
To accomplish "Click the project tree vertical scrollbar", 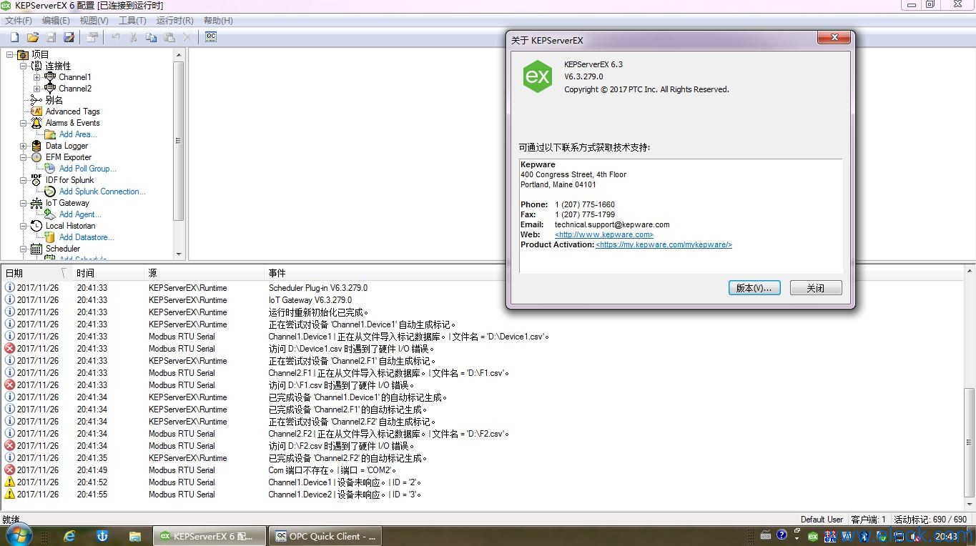I will coord(179,139).
